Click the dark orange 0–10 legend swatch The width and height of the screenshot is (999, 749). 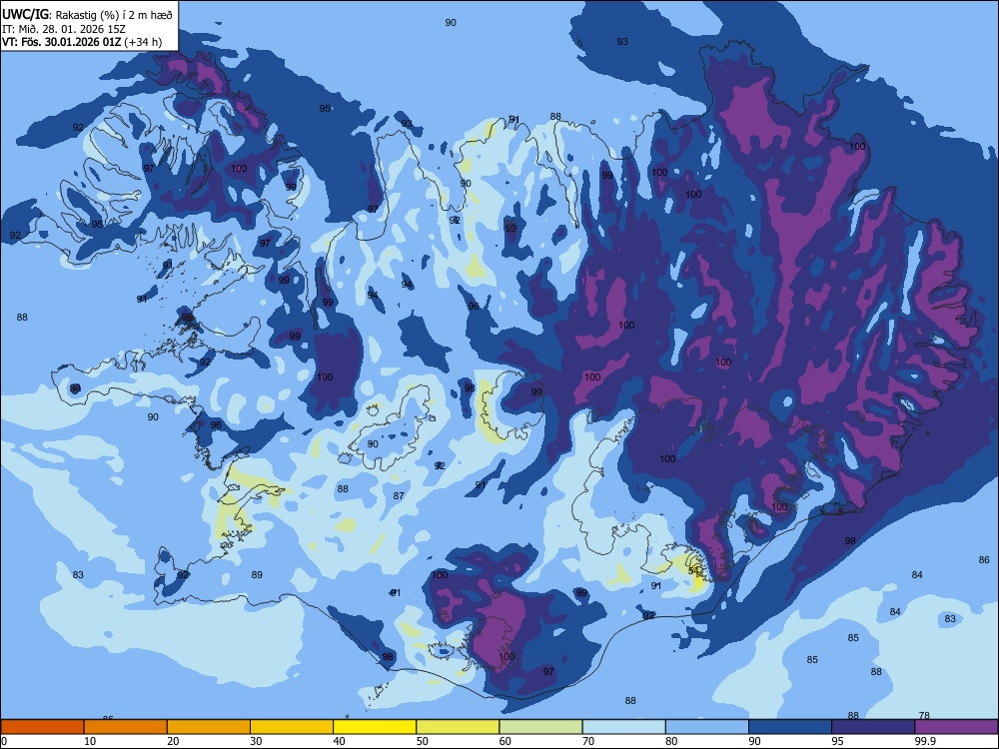[x=42, y=727]
